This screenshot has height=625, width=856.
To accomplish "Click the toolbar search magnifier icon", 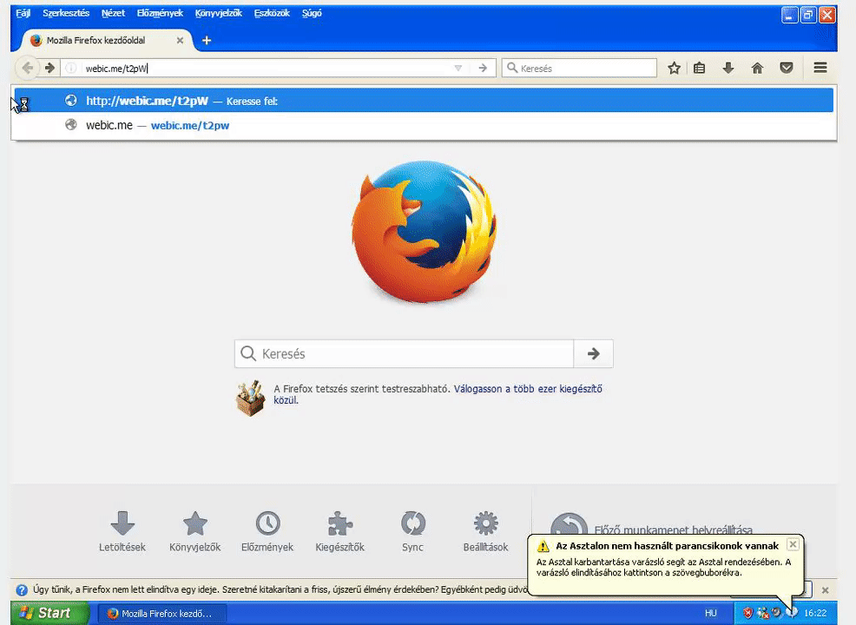I will (511, 68).
